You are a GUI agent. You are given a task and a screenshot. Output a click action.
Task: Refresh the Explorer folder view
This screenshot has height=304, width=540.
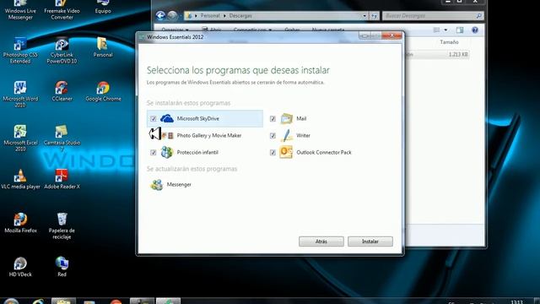click(374, 16)
